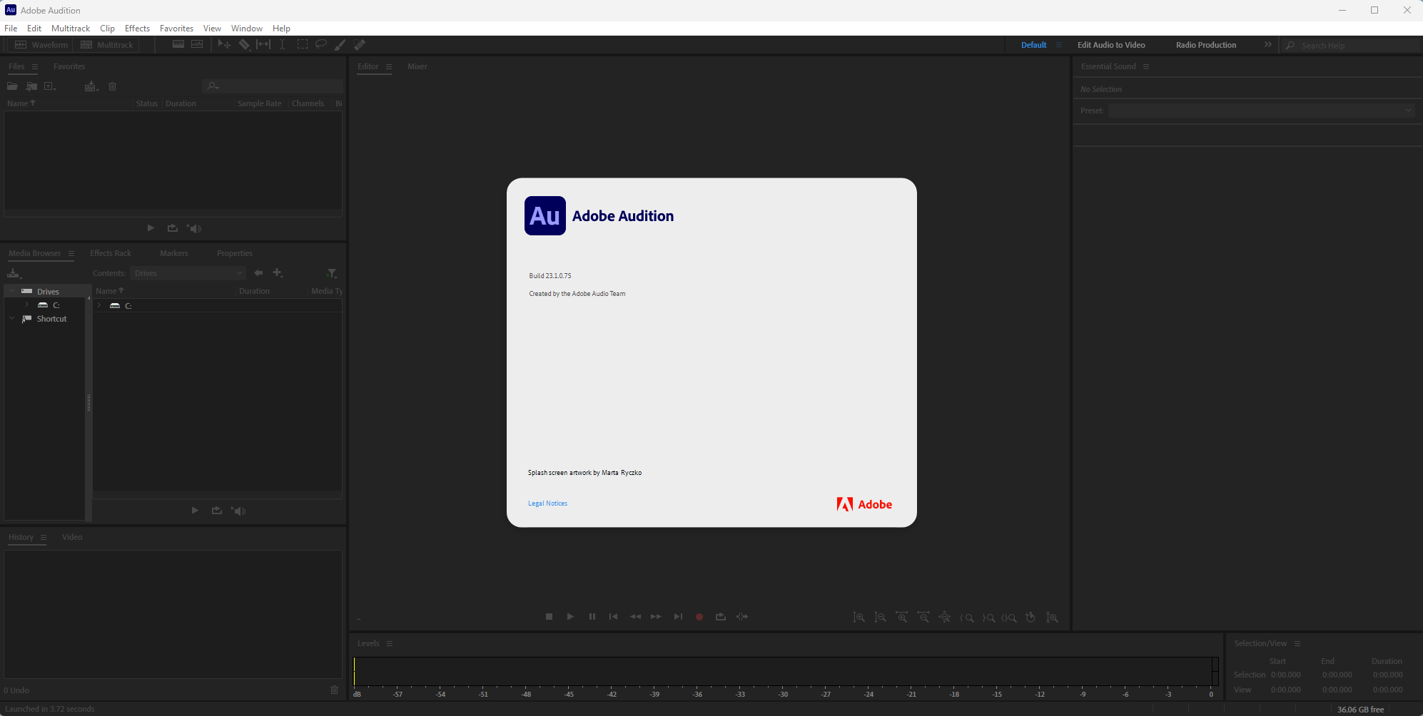Show the spectral pitch display
This screenshot has width=1423, height=716.
point(197,44)
